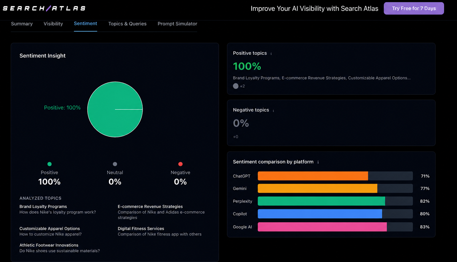Click the green Positive legend dot

point(49,164)
